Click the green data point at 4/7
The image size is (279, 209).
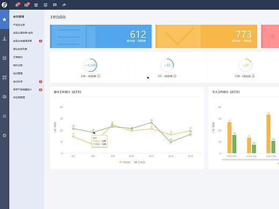click(x=74, y=129)
